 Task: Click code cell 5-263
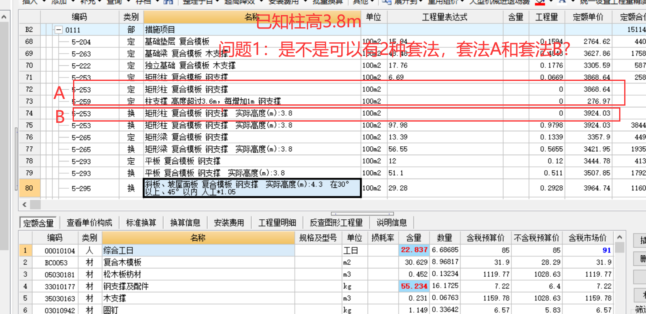pos(81,54)
